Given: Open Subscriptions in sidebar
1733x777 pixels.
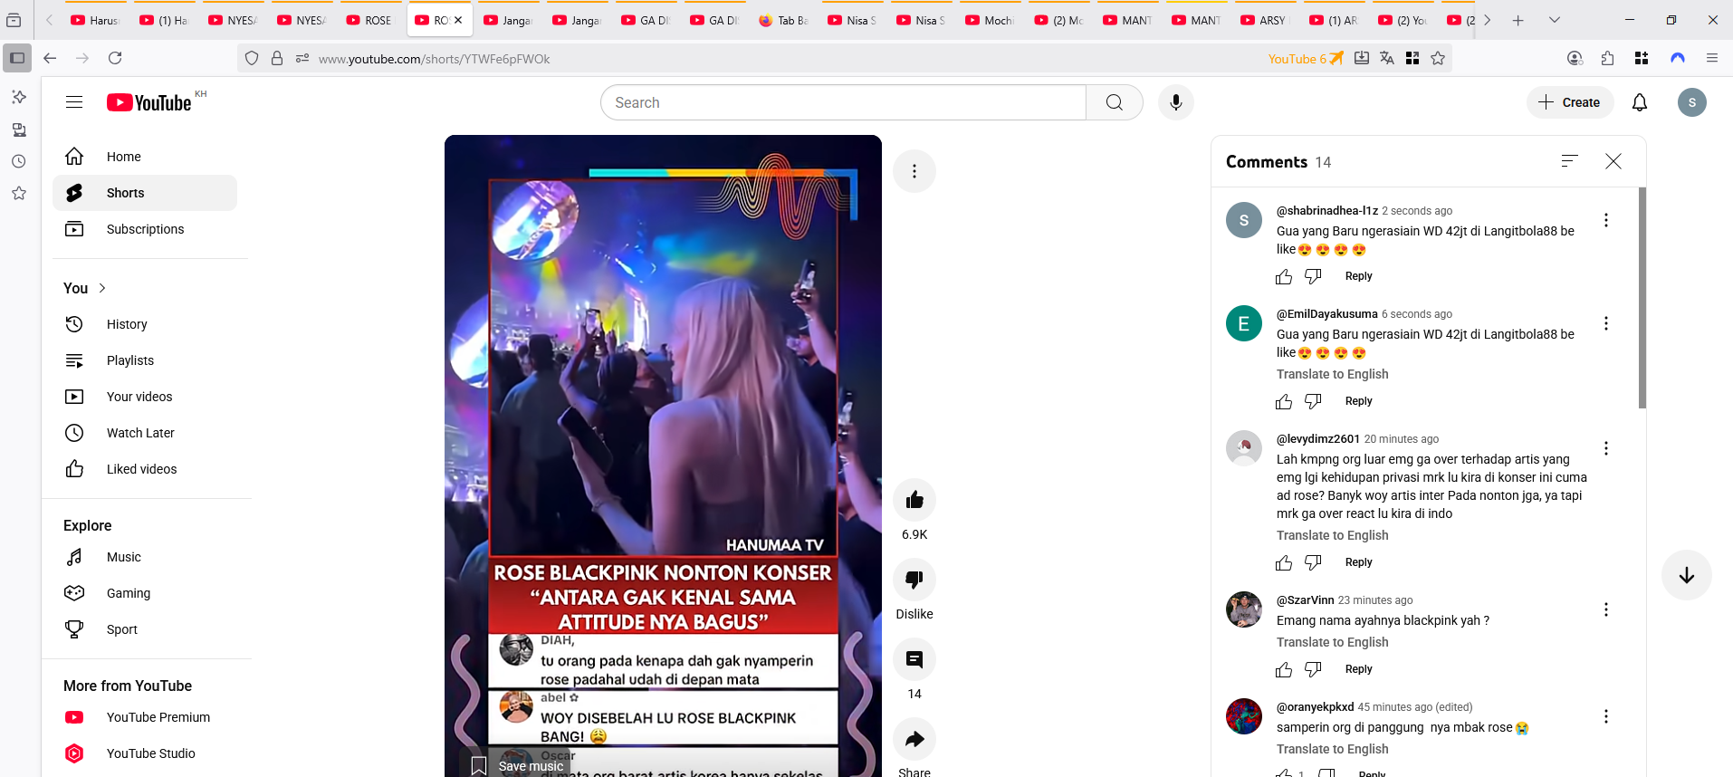Looking at the screenshot, I should 145,229.
